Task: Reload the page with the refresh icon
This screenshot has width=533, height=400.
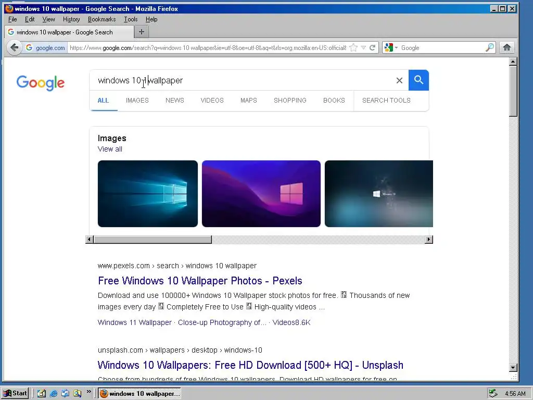Action: 373,47
